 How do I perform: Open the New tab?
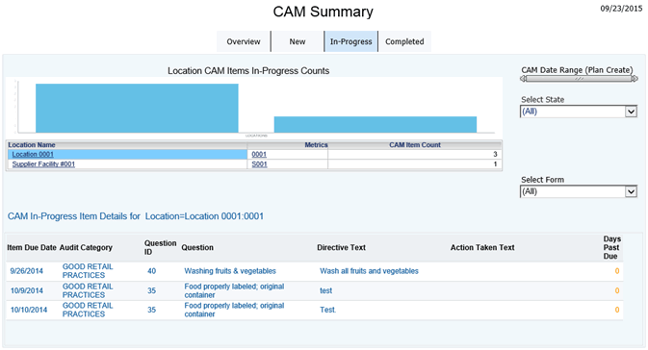click(x=298, y=41)
